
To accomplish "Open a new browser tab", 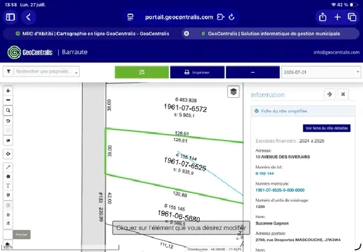I will 338,17.
